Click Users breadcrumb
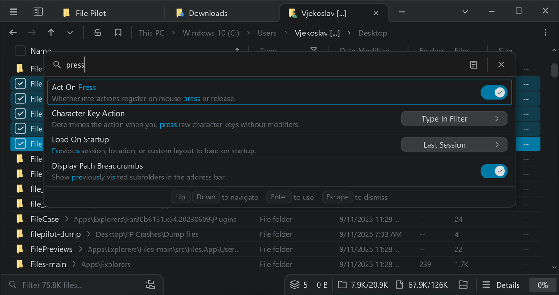This screenshot has height=295, width=559. pos(267,33)
